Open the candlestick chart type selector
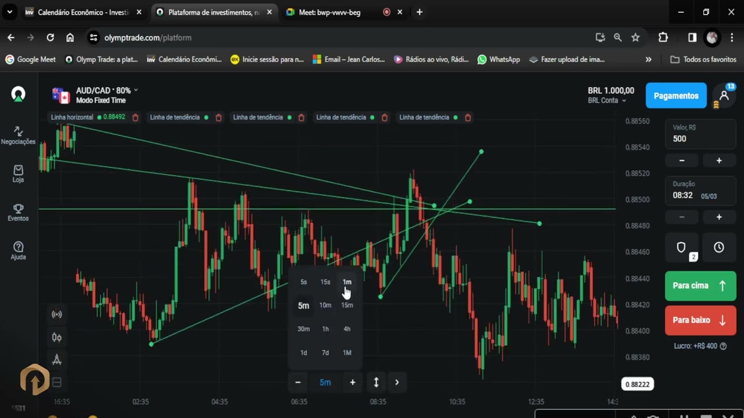The width and height of the screenshot is (744, 418). [x=57, y=337]
